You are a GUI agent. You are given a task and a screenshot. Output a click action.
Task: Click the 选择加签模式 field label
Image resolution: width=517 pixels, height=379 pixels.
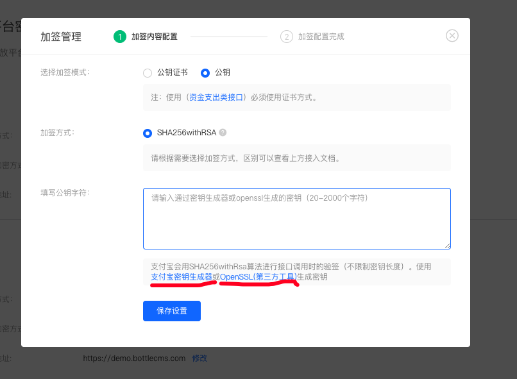pyautogui.click(x=65, y=72)
